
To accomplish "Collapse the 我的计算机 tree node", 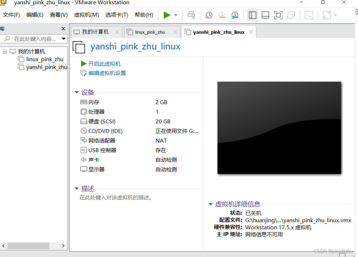I will (x=5, y=52).
